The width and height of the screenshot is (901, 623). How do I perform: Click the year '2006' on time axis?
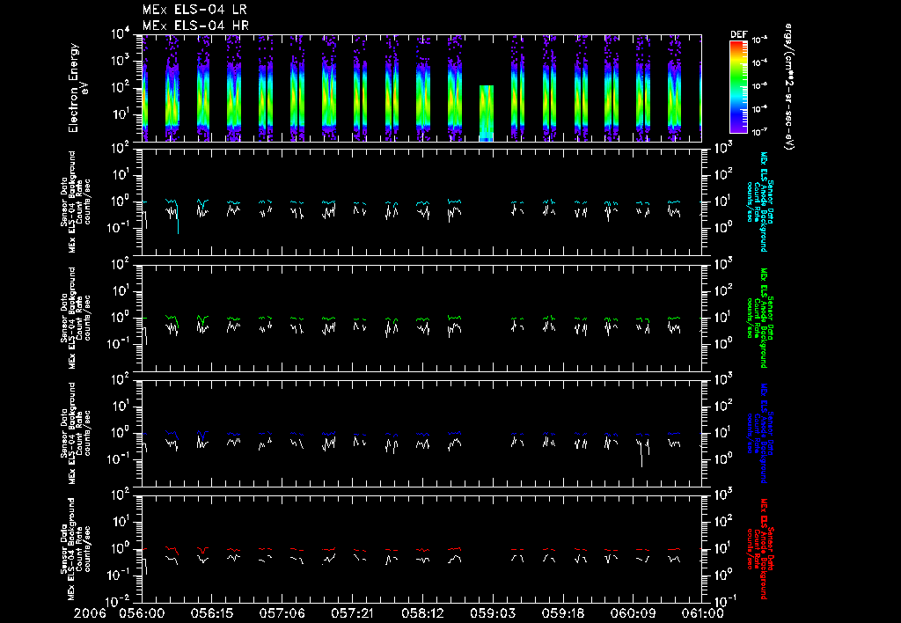(91, 614)
